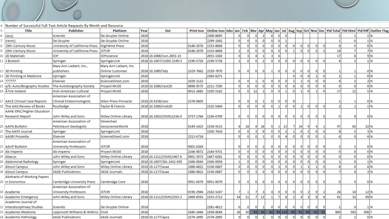Click the Print Issn cell 1029-3132

[197, 81]
